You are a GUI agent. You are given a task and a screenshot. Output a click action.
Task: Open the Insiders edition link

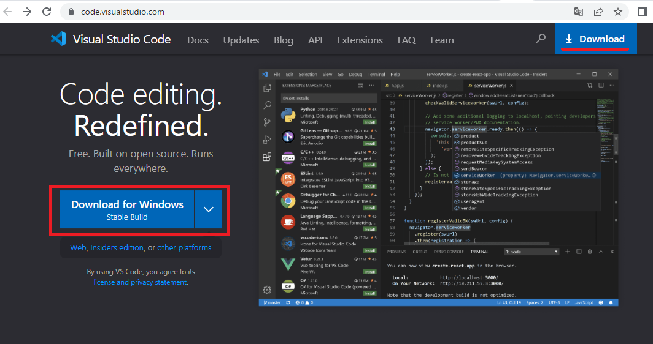(x=117, y=248)
